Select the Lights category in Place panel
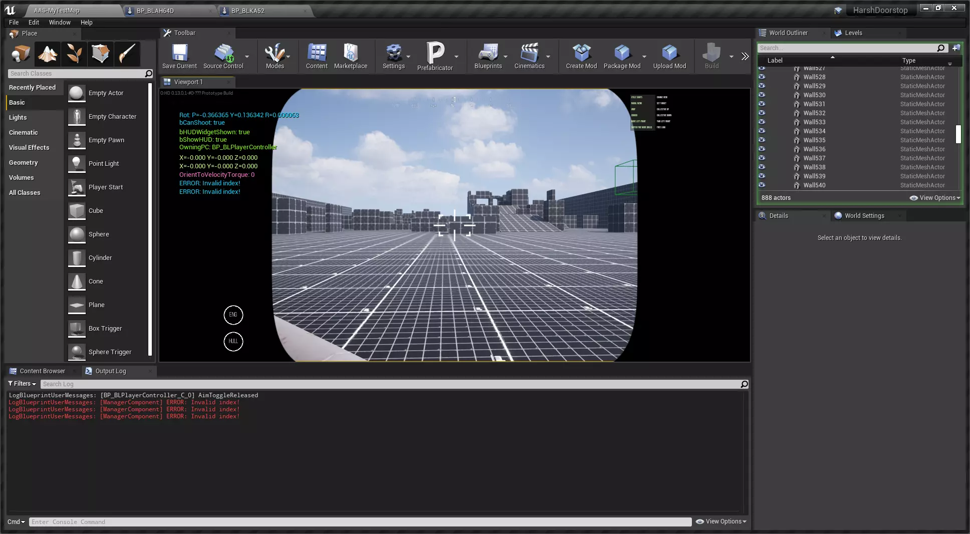 [x=18, y=117]
